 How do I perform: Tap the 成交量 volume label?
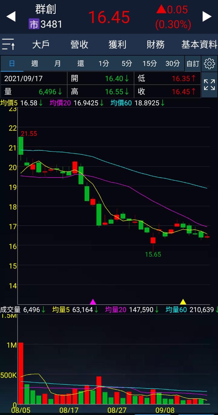coord(10,310)
